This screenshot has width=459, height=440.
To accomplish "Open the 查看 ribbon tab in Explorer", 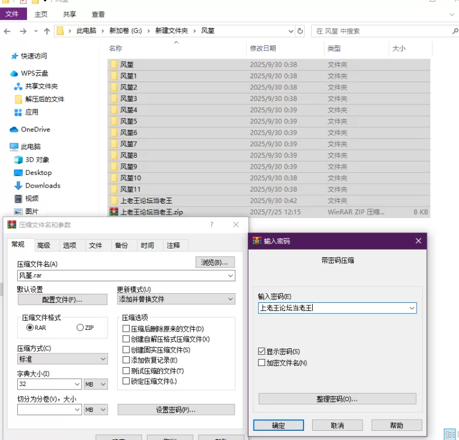I will point(98,14).
